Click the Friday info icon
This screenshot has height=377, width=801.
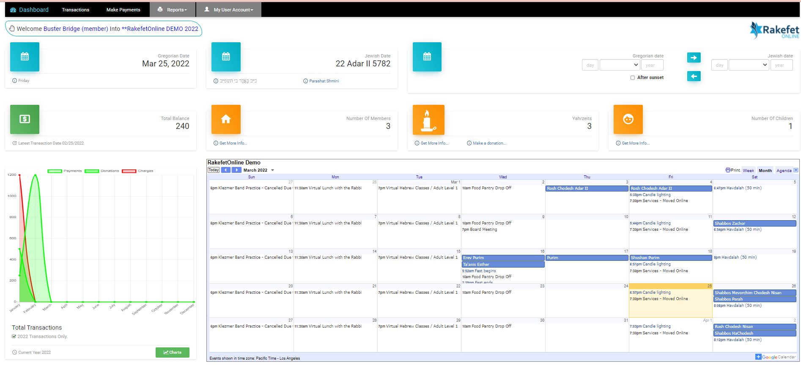pos(15,81)
